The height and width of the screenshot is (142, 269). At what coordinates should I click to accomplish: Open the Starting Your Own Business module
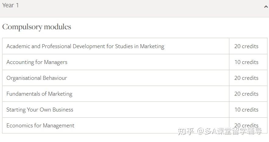pos(40,110)
